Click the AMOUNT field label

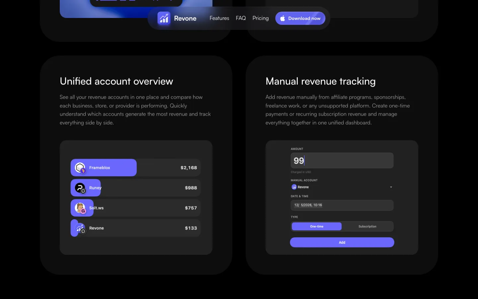click(x=297, y=149)
